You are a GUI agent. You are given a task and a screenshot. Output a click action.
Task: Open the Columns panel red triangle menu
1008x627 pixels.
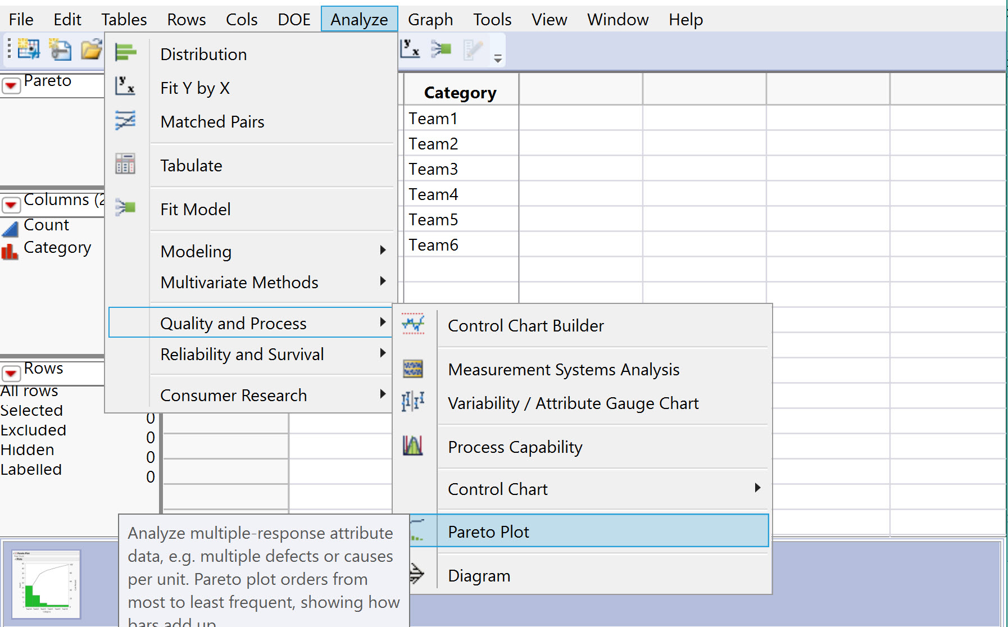pyautogui.click(x=11, y=205)
